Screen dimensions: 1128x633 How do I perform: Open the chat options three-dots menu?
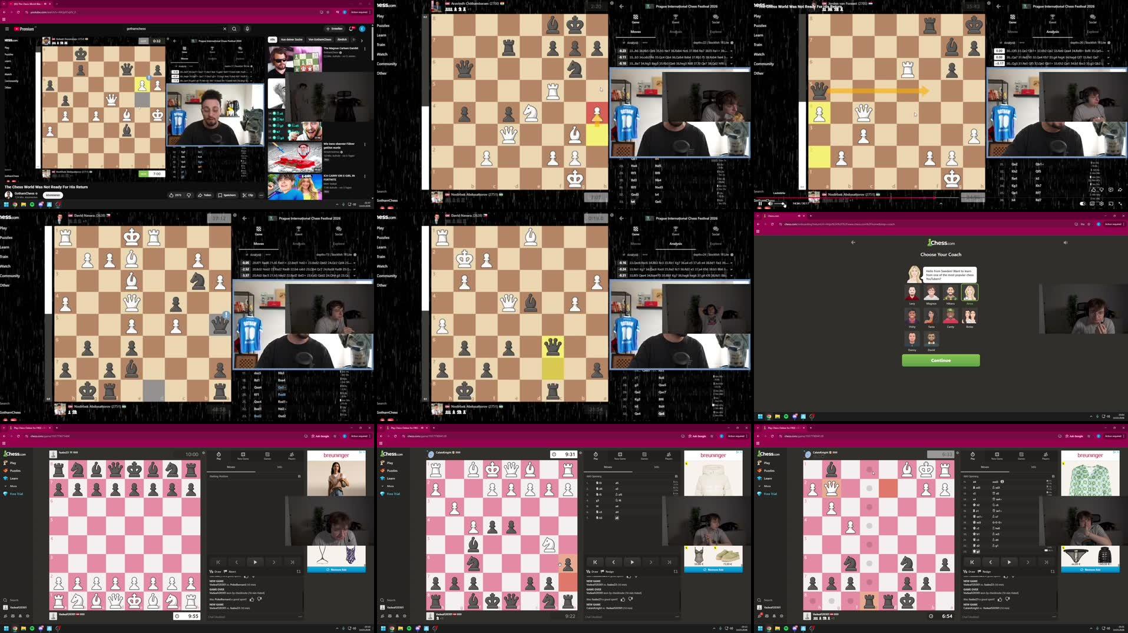[300, 616]
